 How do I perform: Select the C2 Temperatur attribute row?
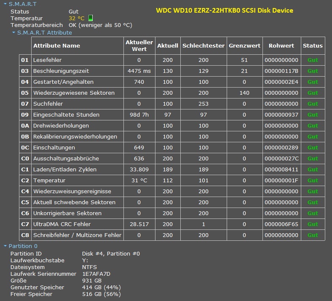pos(172,181)
